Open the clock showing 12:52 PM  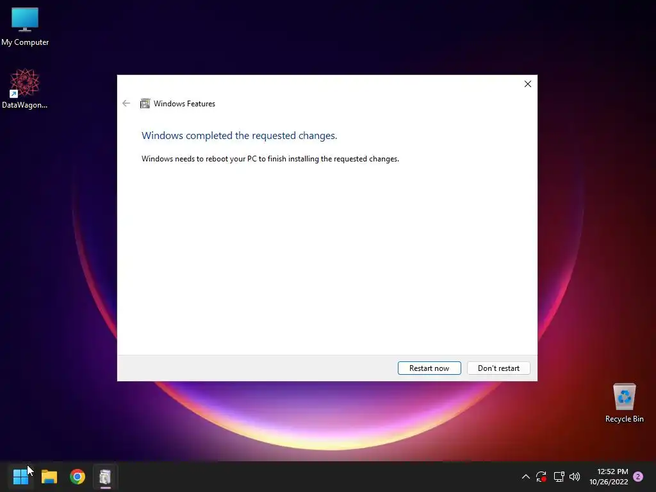pyautogui.click(x=609, y=477)
